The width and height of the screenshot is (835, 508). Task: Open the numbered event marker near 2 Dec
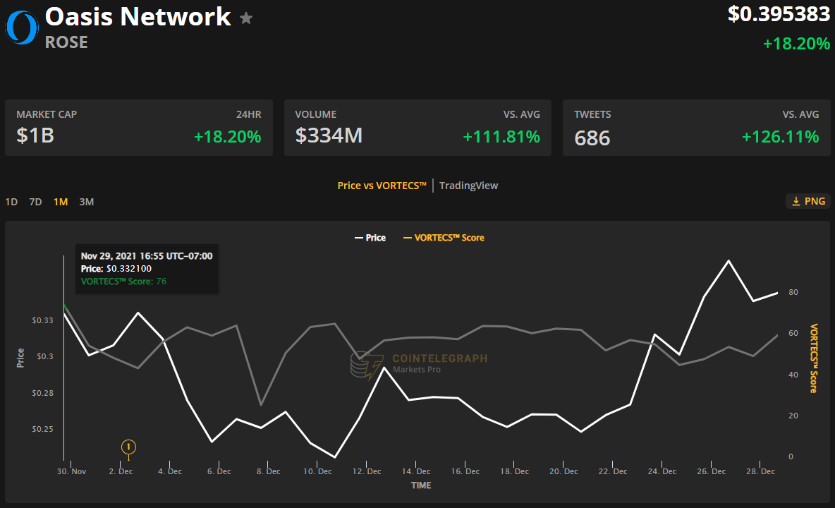pos(128,447)
